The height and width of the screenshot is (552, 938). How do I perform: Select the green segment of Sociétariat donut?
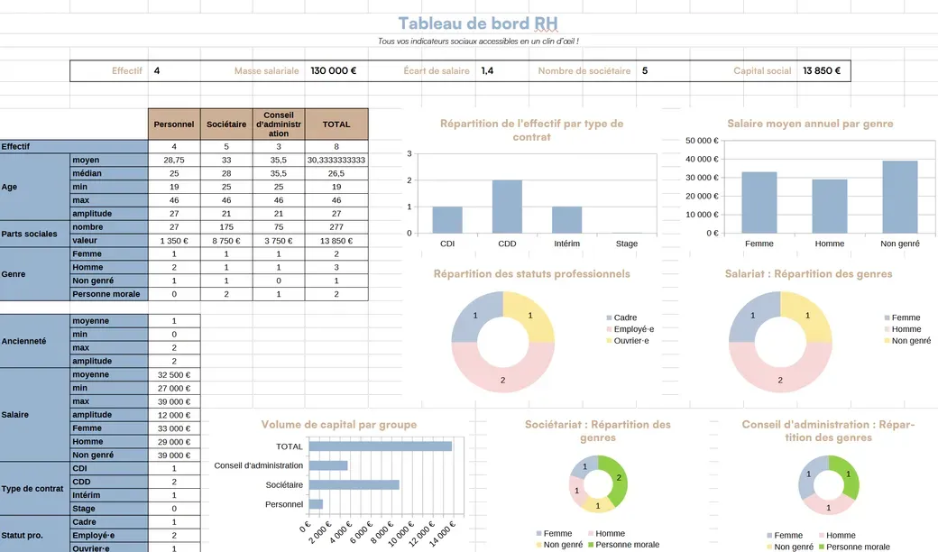pos(619,478)
